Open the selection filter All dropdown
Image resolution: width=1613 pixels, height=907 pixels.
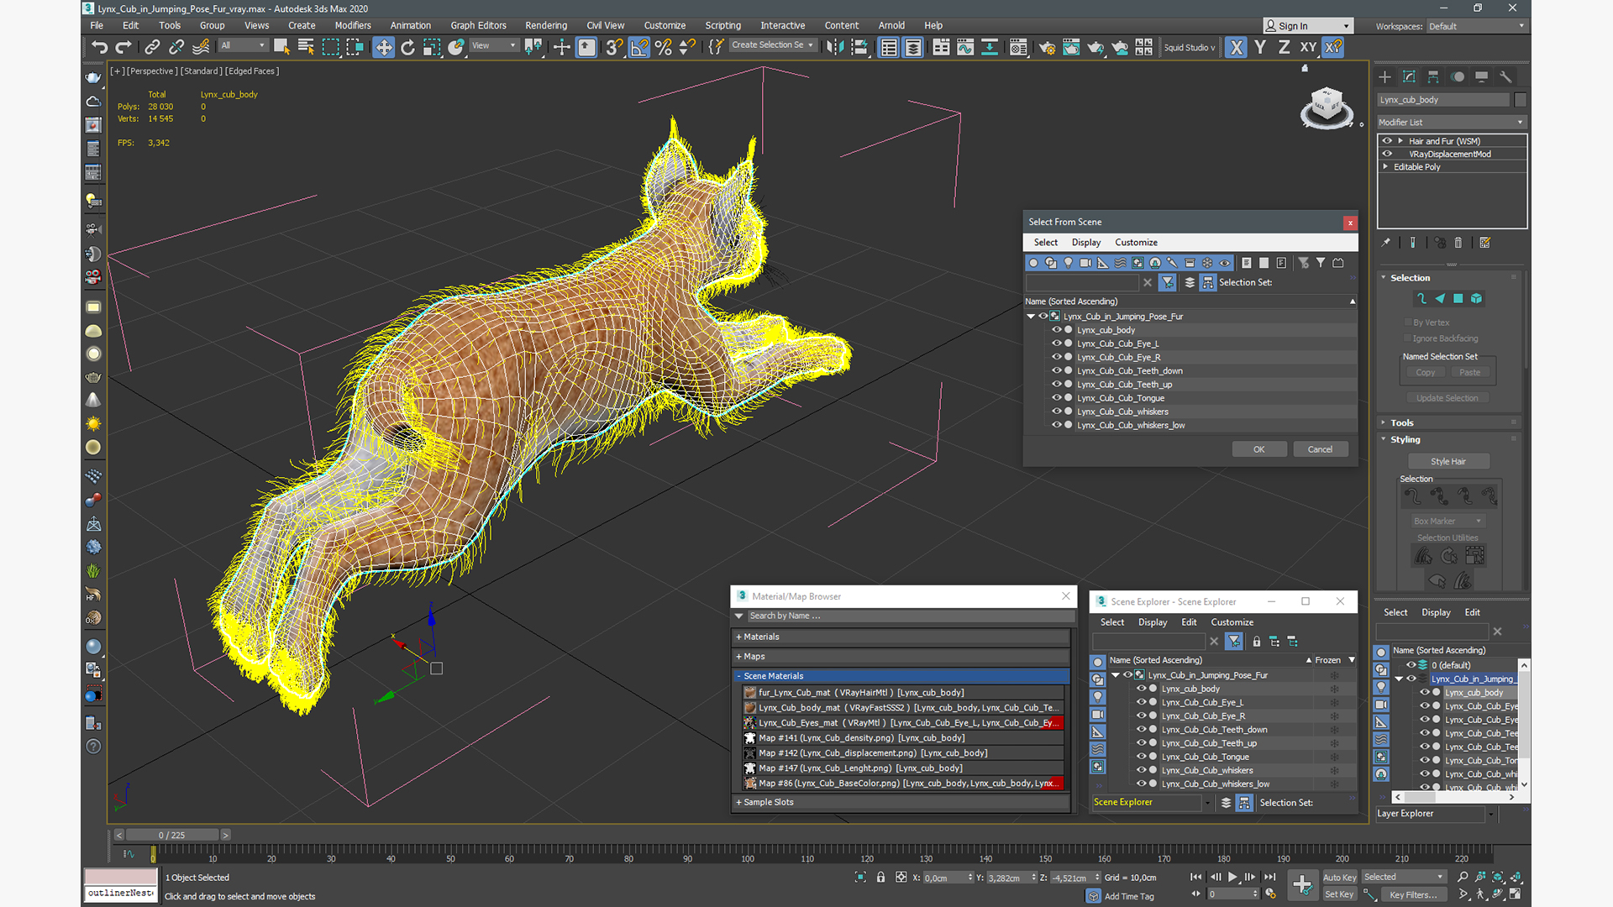pos(243,46)
